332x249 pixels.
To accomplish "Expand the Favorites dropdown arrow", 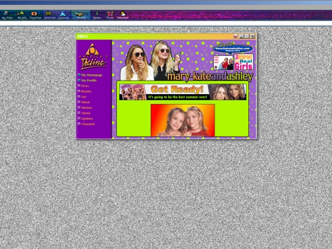I will [39, 14].
